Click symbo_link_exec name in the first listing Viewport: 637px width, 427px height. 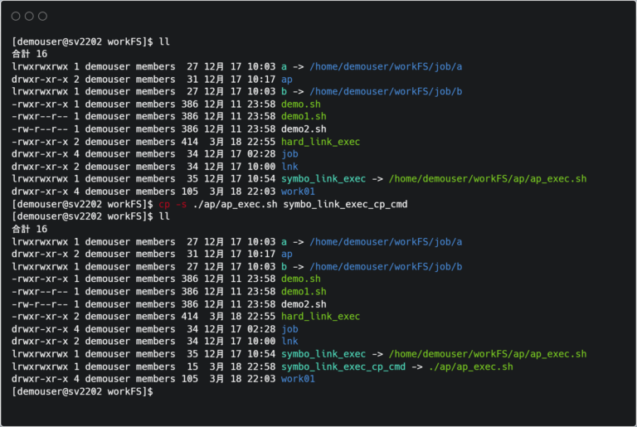pyautogui.click(x=323, y=179)
